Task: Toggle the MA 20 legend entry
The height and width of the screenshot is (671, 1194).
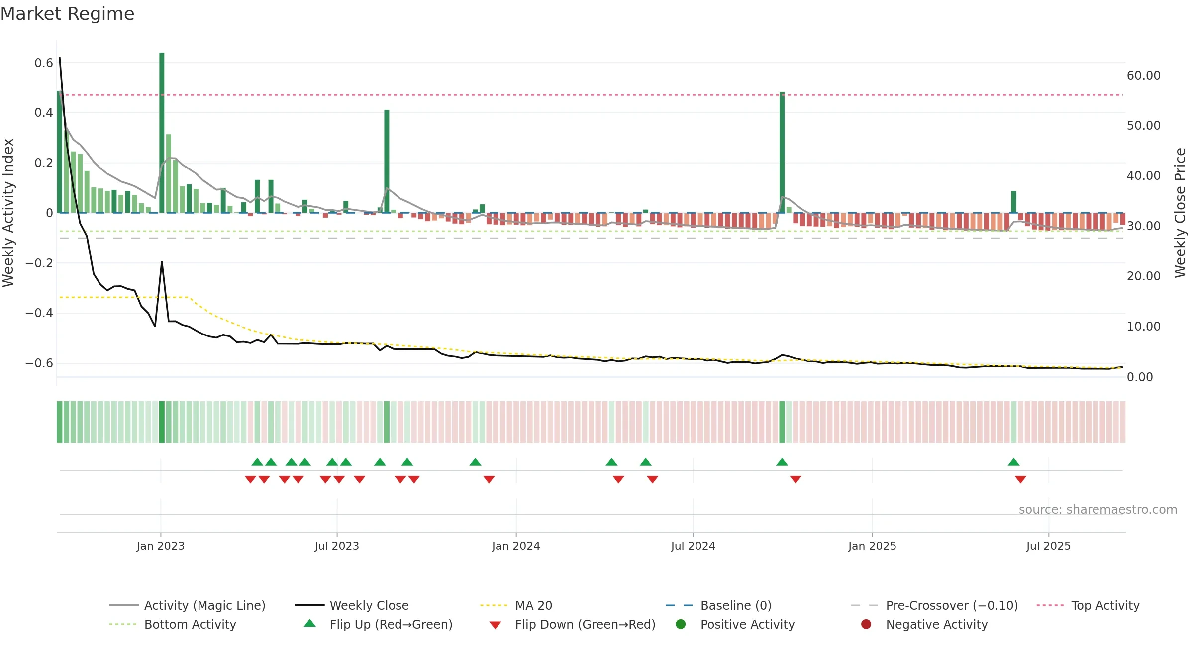Action: [516, 605]
